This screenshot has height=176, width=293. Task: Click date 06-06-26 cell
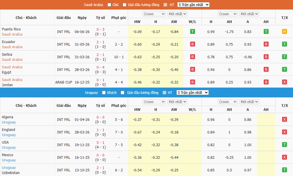[x=82, y=32]
